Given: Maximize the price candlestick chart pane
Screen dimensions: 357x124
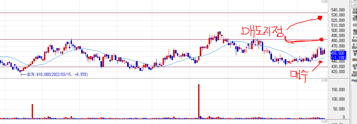Looking at the screenshot, I should [x=323, y=1].
